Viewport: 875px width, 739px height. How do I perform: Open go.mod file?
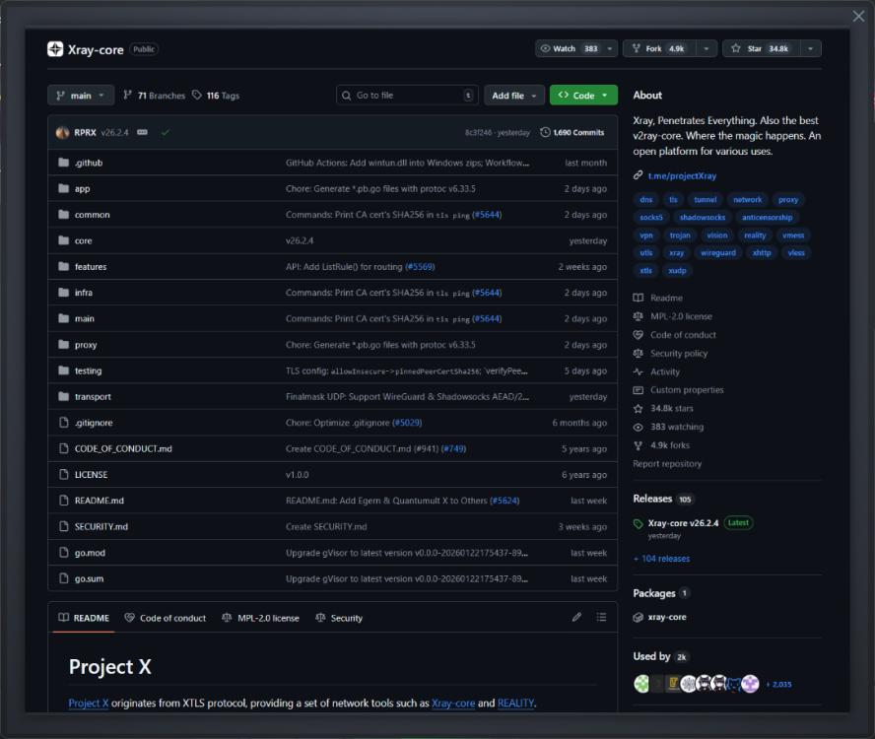90,553
